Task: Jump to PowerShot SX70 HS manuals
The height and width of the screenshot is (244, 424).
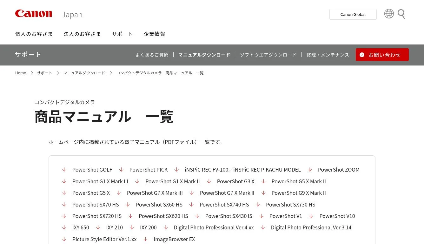Action: coord(96,205)
